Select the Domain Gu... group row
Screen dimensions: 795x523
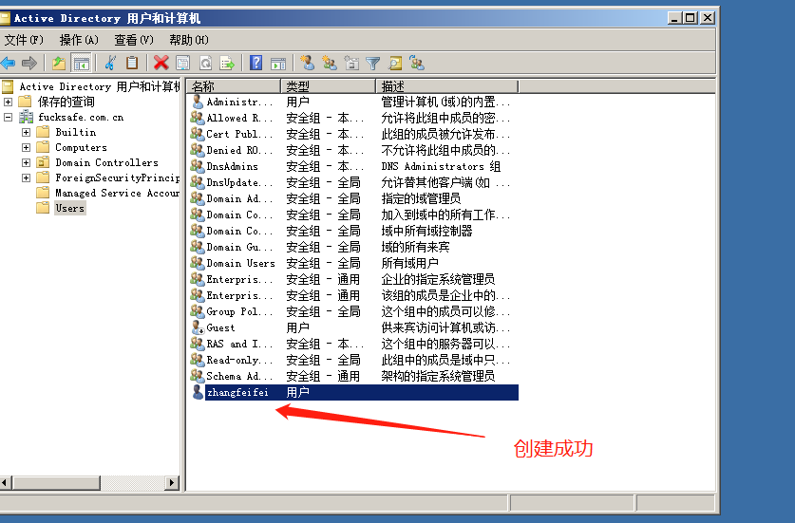[353, 248]
